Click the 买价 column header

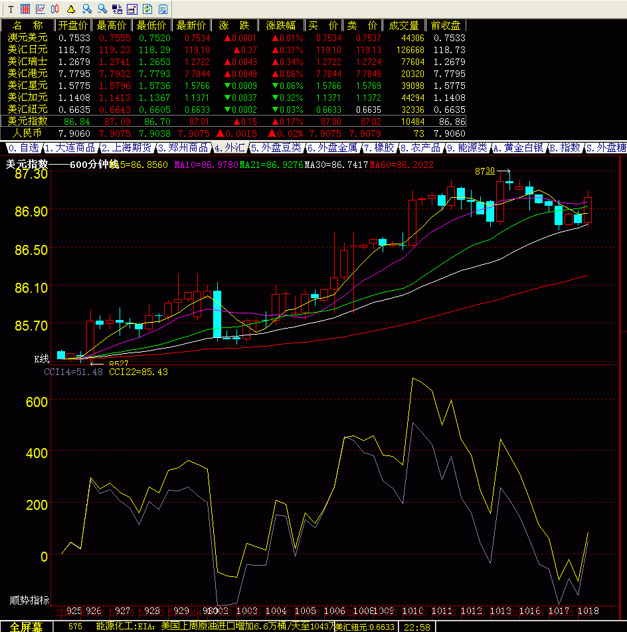[x=323, y=25]
